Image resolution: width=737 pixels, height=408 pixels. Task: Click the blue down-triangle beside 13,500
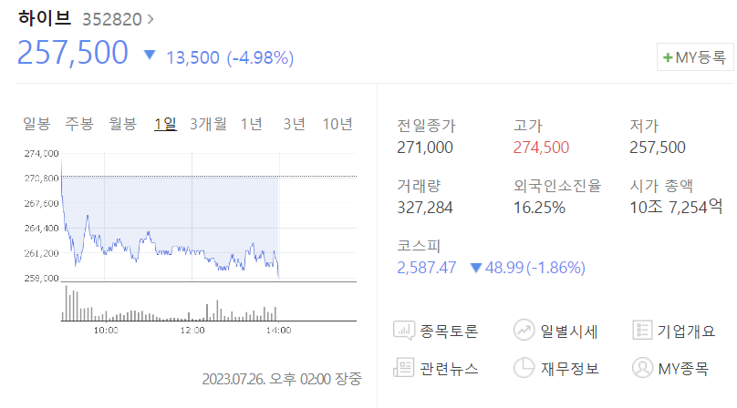pos(151,56)
